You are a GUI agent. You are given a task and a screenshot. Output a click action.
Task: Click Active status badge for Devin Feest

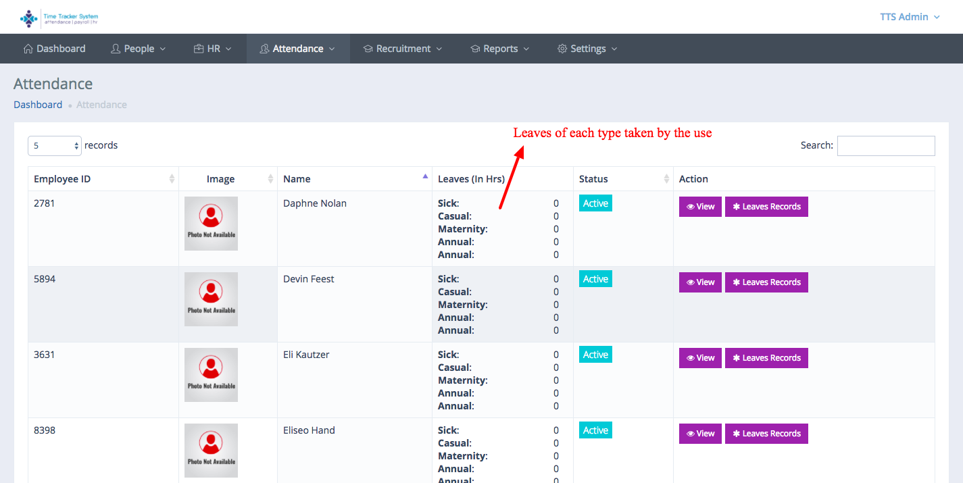595,279
